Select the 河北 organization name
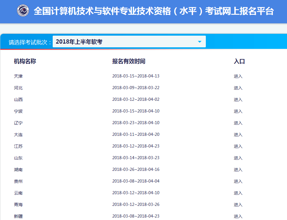 coord(18,88)
